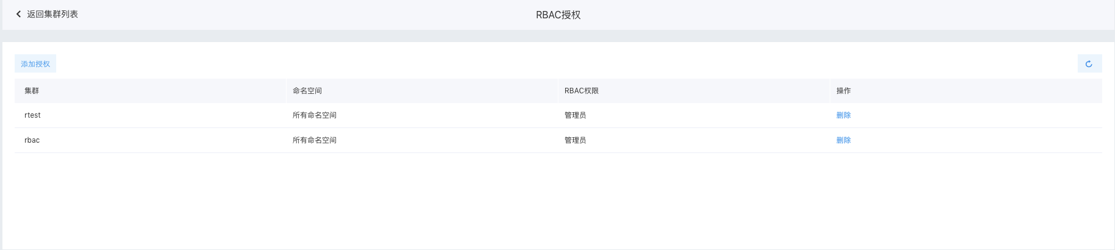Click 管理员 in the rbac row
The height and width of the screenshot is (250, 1115).
tap(575, 140)
